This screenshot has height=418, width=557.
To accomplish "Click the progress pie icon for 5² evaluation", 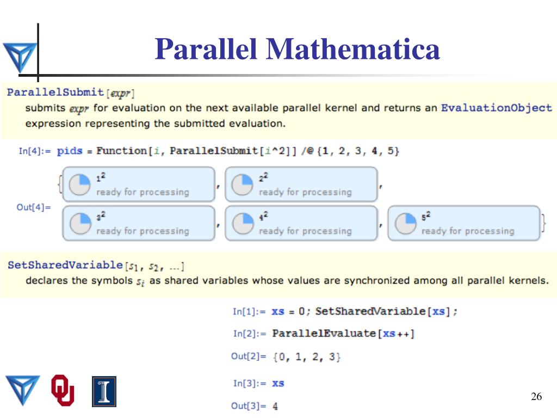I will (x=405, y=224).
